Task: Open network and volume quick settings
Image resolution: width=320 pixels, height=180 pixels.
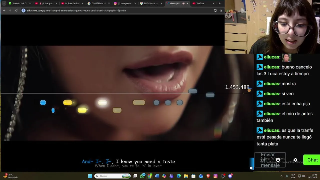Action: click(301, 176)
